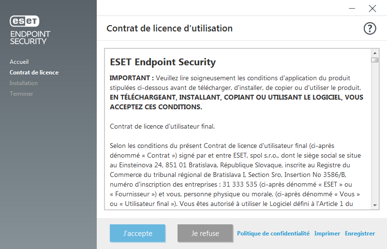Click the scrollbar up arrow in license text
Screen dimensions: 387x249
374,52
